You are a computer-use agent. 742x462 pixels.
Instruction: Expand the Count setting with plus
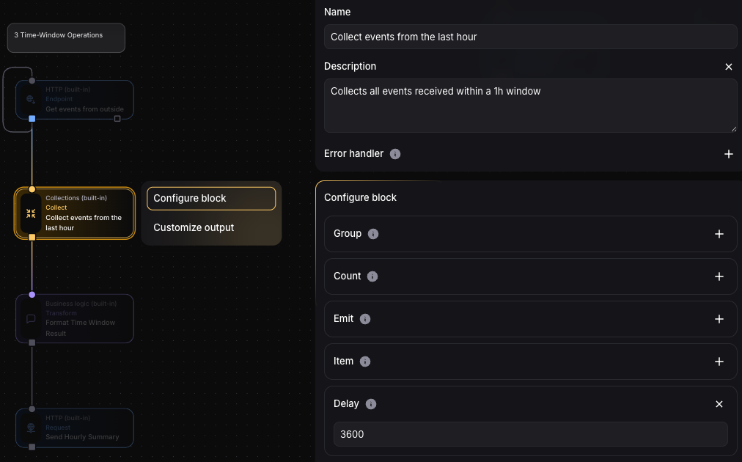click(x=719, y=276)
